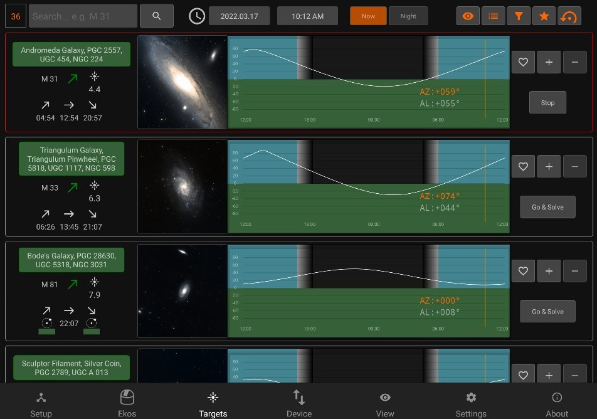Screen dimensions: 597x419
Task: Click the Bode's Galaxy name label
Action: point(71,260)
